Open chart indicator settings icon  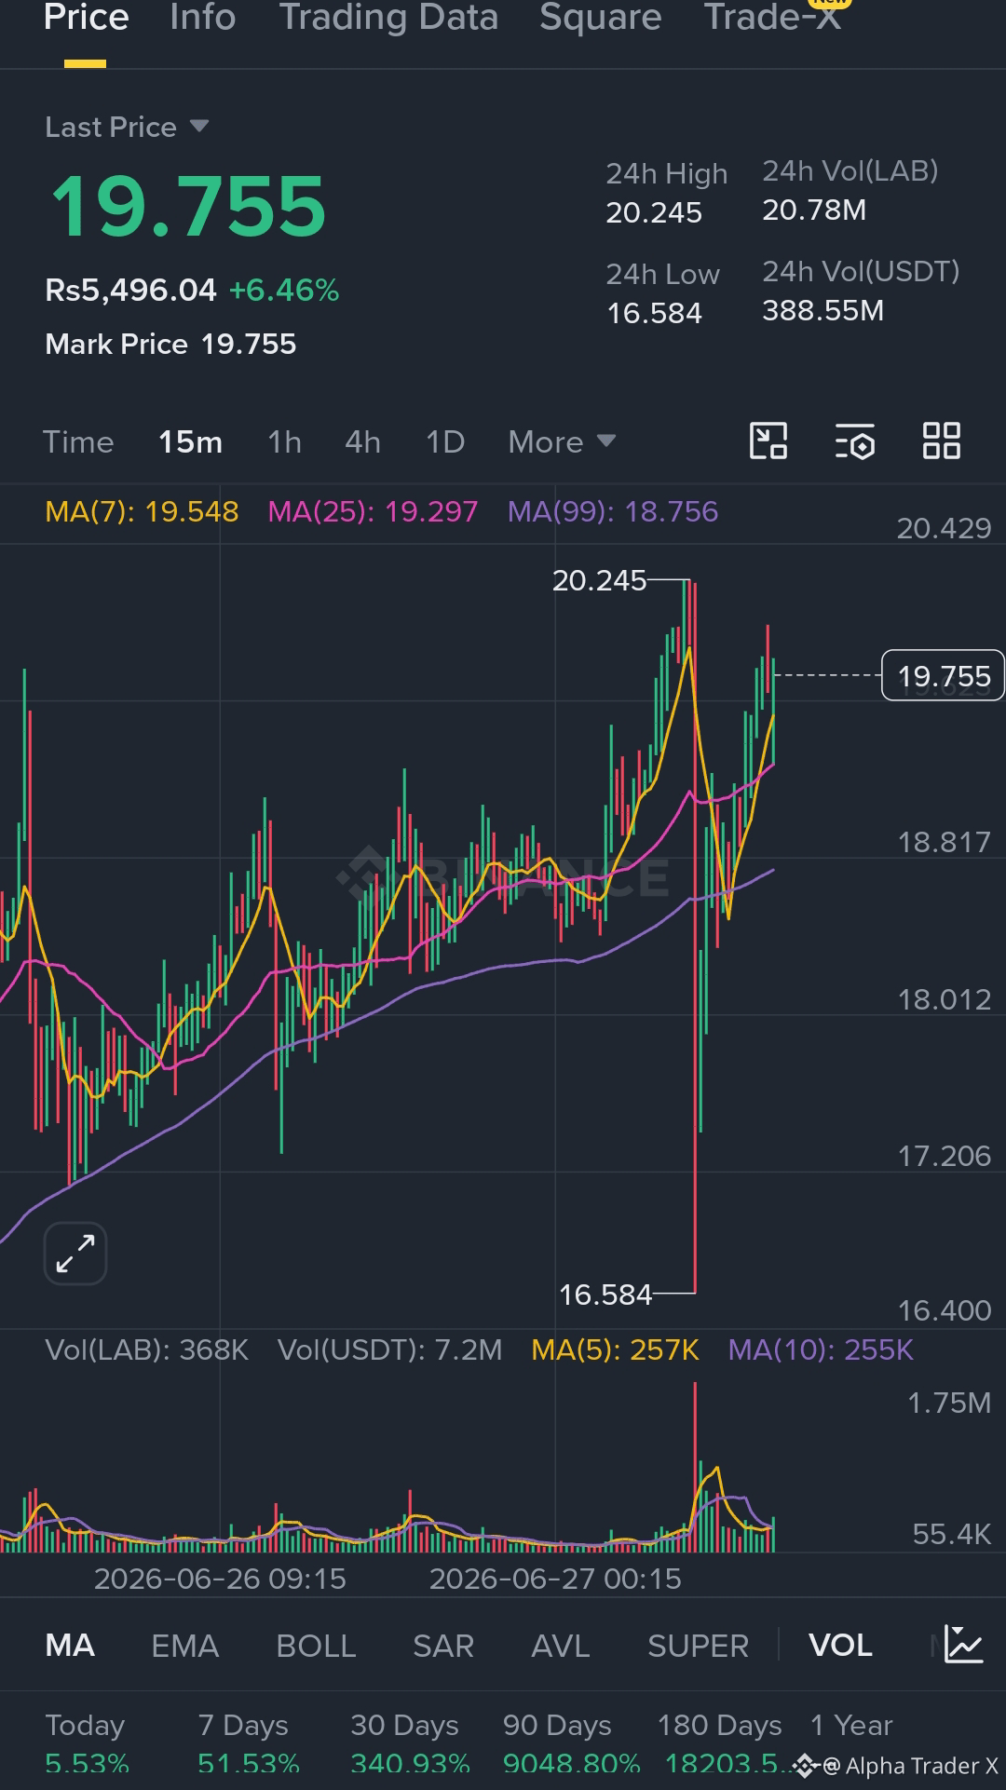coord(855,441)
